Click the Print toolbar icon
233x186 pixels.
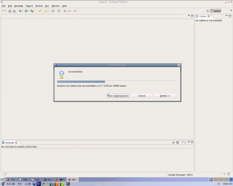click(x=14, y=11)
